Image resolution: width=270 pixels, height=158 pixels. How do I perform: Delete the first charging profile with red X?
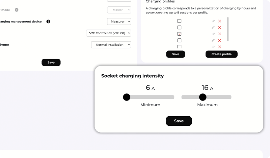tap(220, 21)
